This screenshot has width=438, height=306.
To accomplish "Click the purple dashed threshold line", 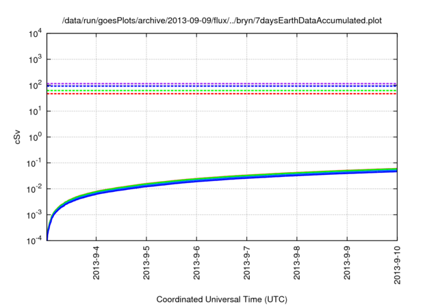I will 222,83.
